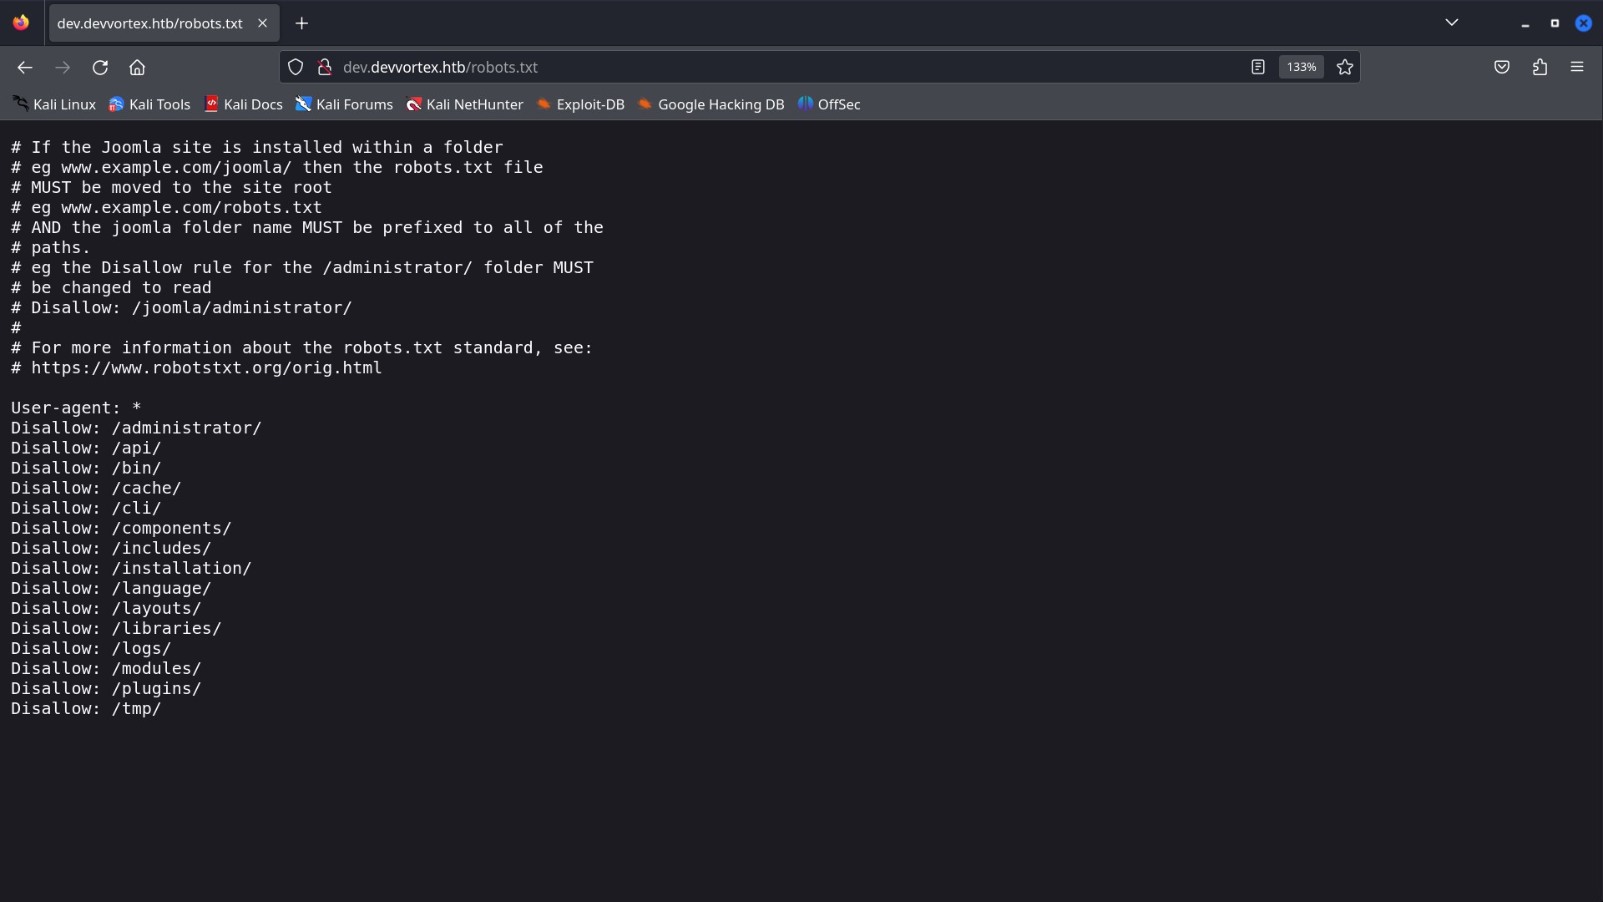Toggle reader view for this page
The image size is (1603, 902).
[x=1257, y=67]
